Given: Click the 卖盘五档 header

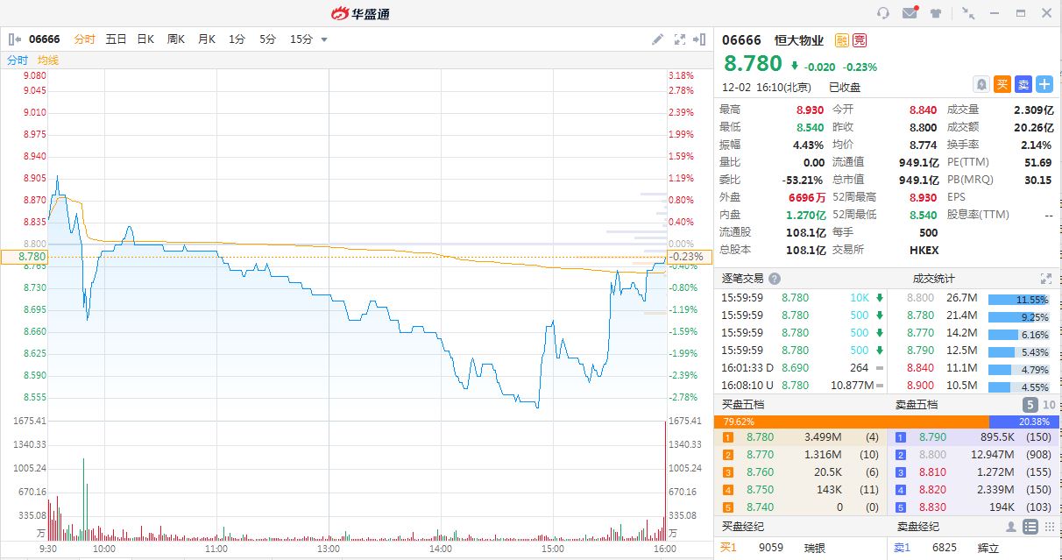Looking at the screenshot, I should pos(917,405).
